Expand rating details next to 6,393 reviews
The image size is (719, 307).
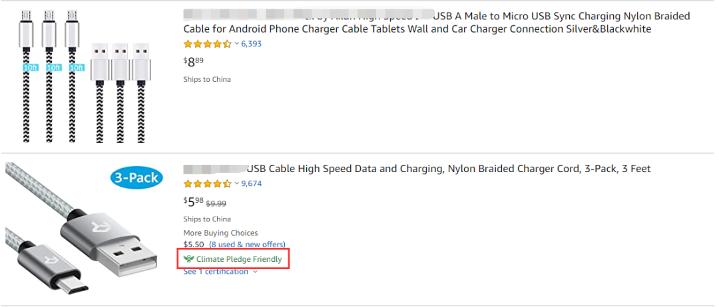click(236, 44)
